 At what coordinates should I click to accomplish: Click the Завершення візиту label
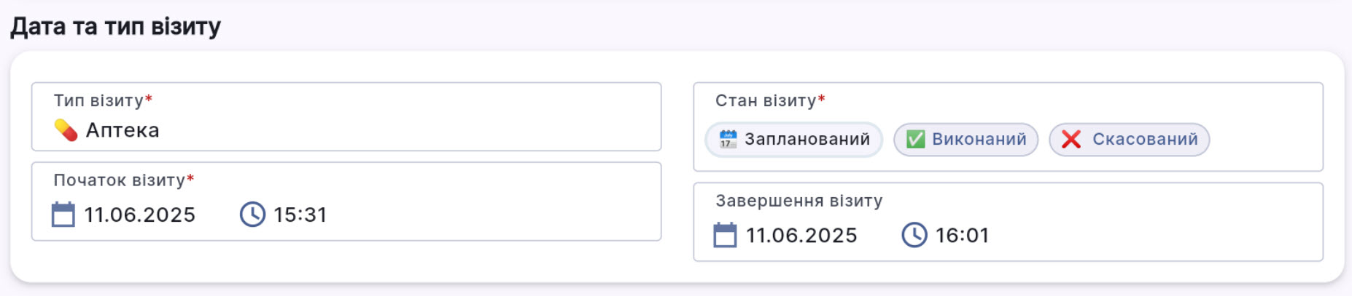click(x=799, y=201)
